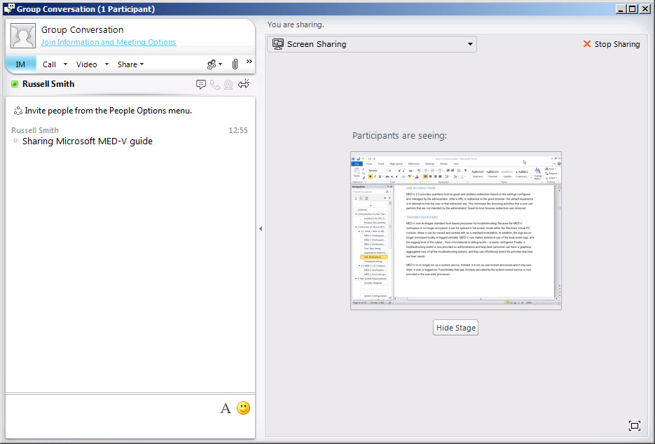Click the shared screen preview thumbnail

pyautogui.click(x=455, y=230)
